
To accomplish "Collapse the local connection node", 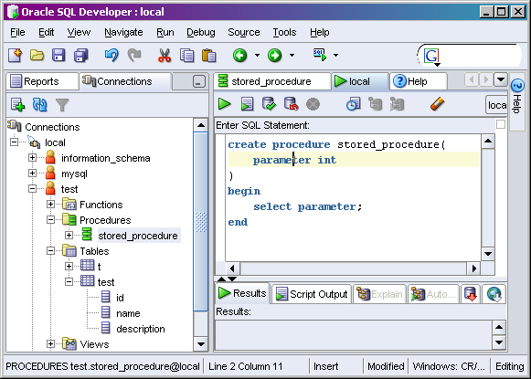I will (15, 142).
